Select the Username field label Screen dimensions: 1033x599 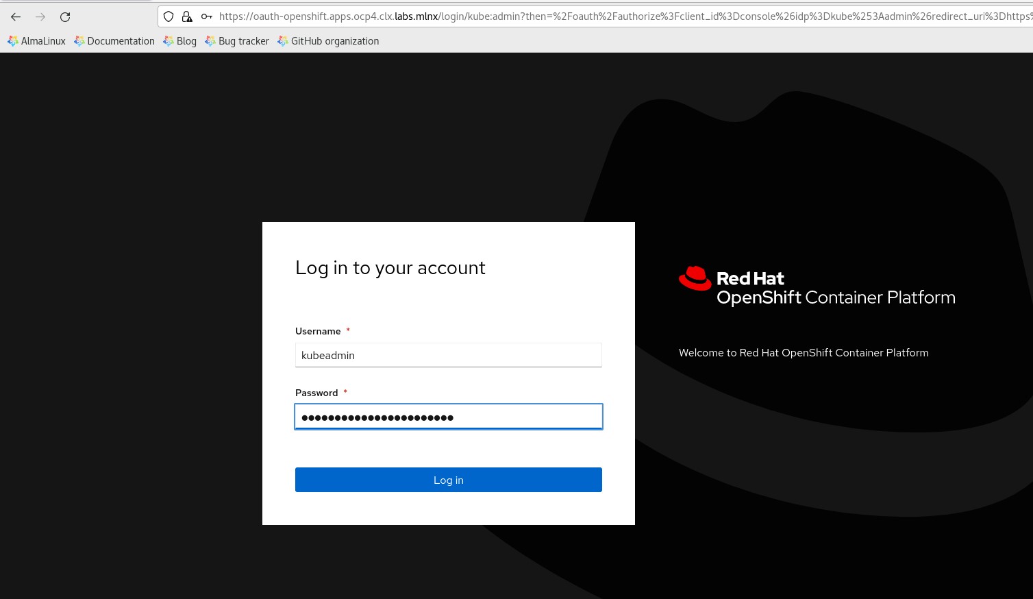(x=318, y=331)
